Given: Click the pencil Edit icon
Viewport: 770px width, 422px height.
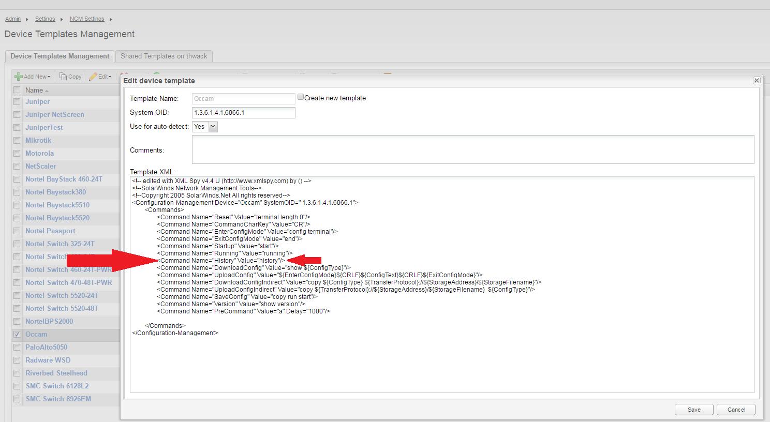Looking at the screenshot, I should [x=93, y=77].
